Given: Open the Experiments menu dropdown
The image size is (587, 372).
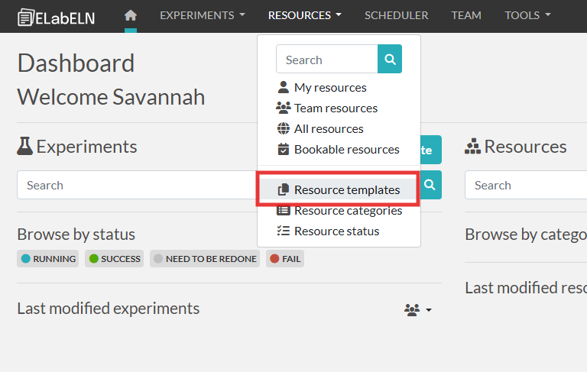Looking at the screenshot, I should tap(203, 15).
